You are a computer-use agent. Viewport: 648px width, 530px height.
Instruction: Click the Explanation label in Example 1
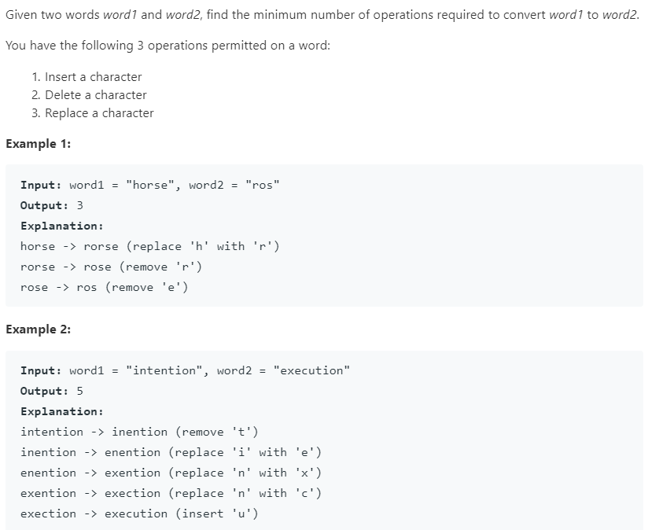[x=61, y=226]
